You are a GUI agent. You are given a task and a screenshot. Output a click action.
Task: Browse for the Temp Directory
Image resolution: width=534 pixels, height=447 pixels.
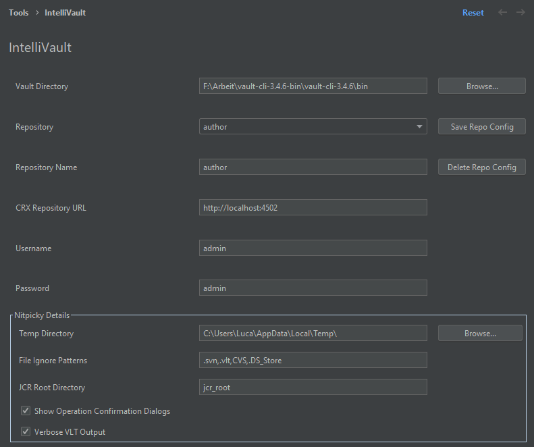click(x=480, y=333)
